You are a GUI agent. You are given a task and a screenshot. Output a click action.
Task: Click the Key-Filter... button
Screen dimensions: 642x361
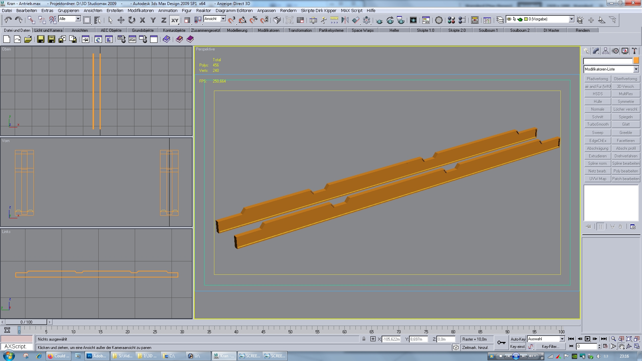click(550, 347)
